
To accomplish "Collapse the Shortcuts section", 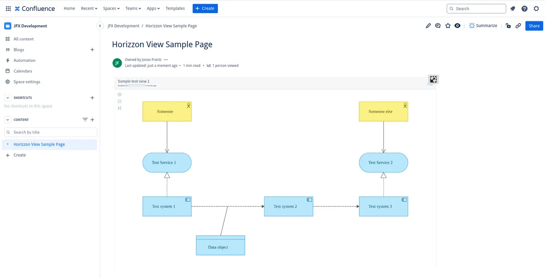I will [x=8, y=98].
